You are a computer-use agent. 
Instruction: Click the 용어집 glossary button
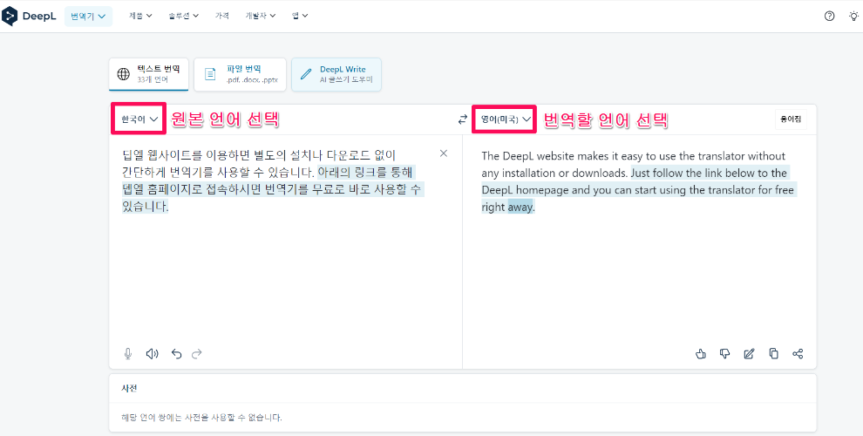[791, 119]
